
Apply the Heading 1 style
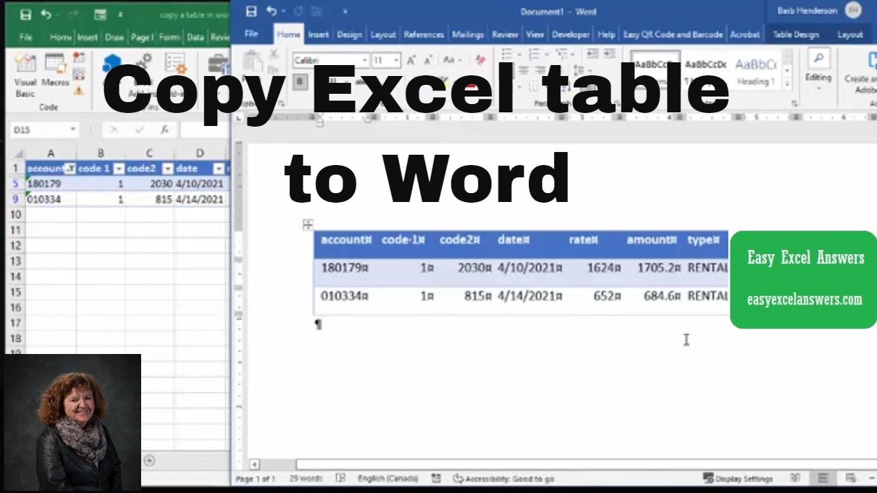pyautogui.click(x=755, y=71)
